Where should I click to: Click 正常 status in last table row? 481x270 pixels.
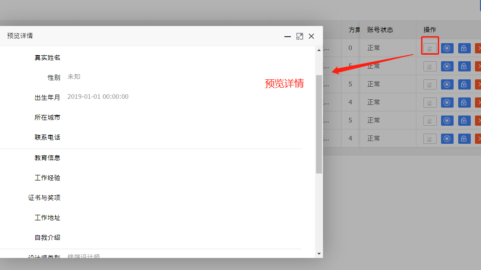point(374,138)
